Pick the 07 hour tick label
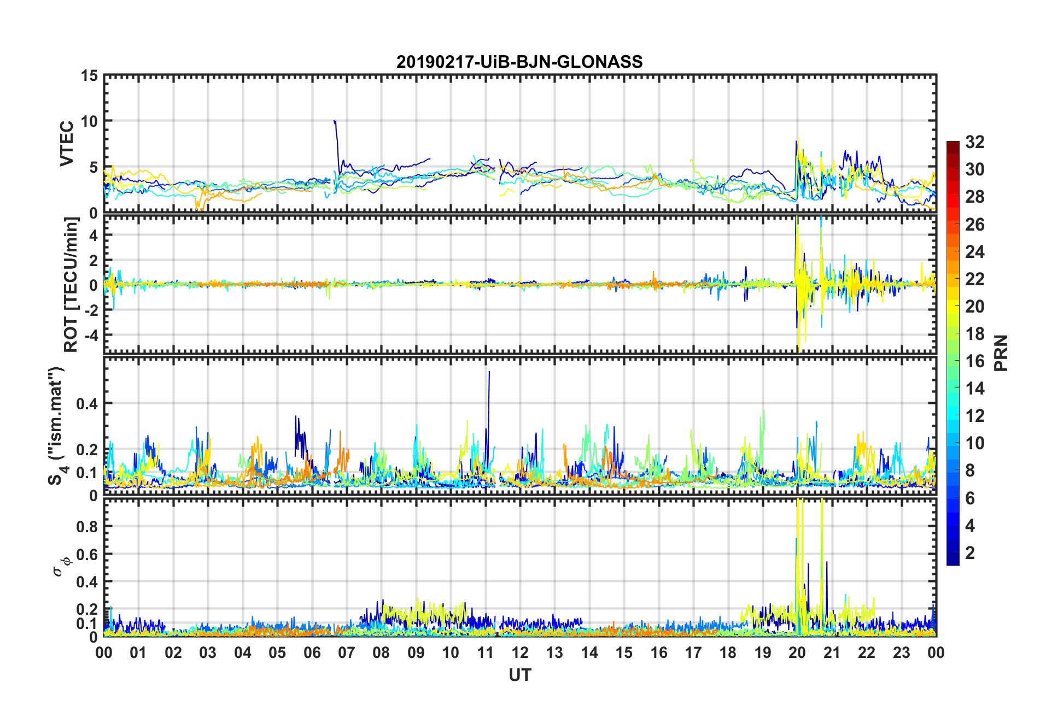 (347, 652)
